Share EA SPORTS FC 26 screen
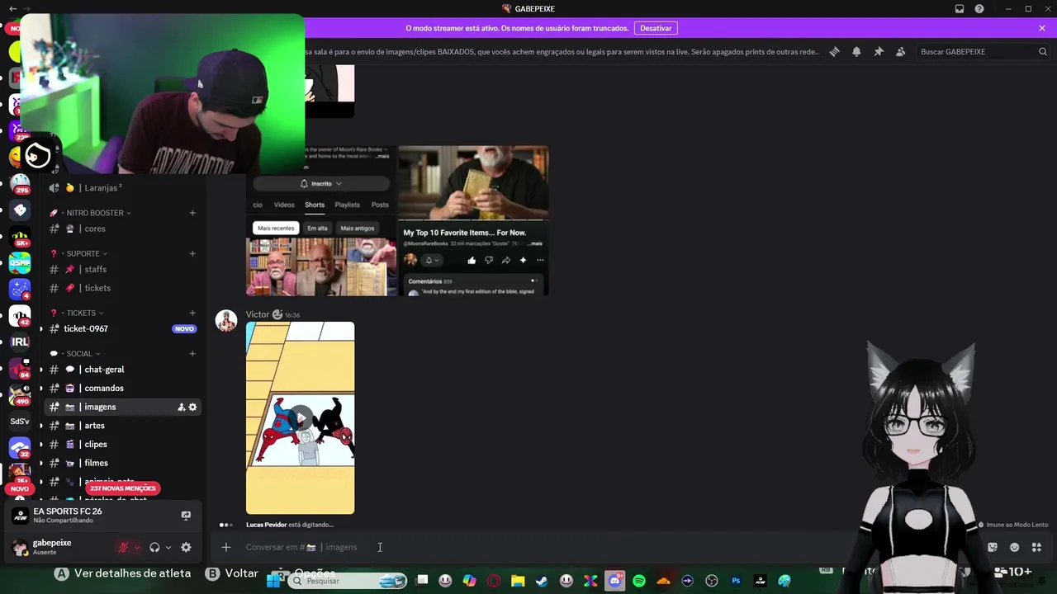This screenshot has width=1057, height=594. pos(186,516)
